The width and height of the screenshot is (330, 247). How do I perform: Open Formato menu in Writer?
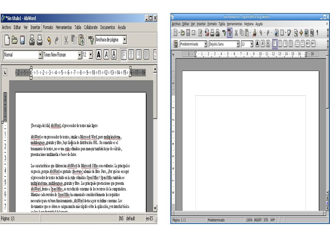212,24
